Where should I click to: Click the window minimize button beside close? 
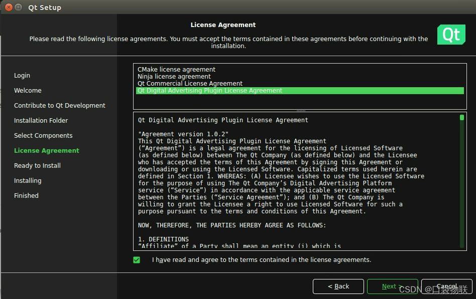19,7
